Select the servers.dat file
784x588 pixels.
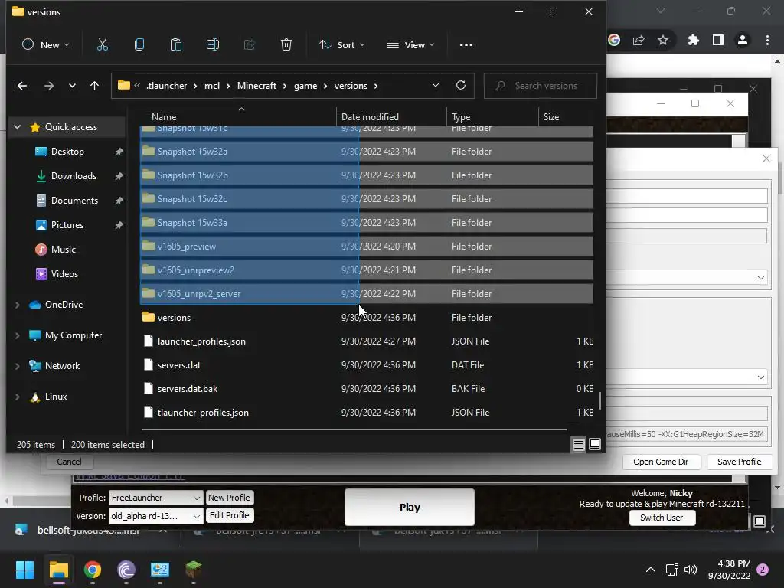click(x=367, y=365)
